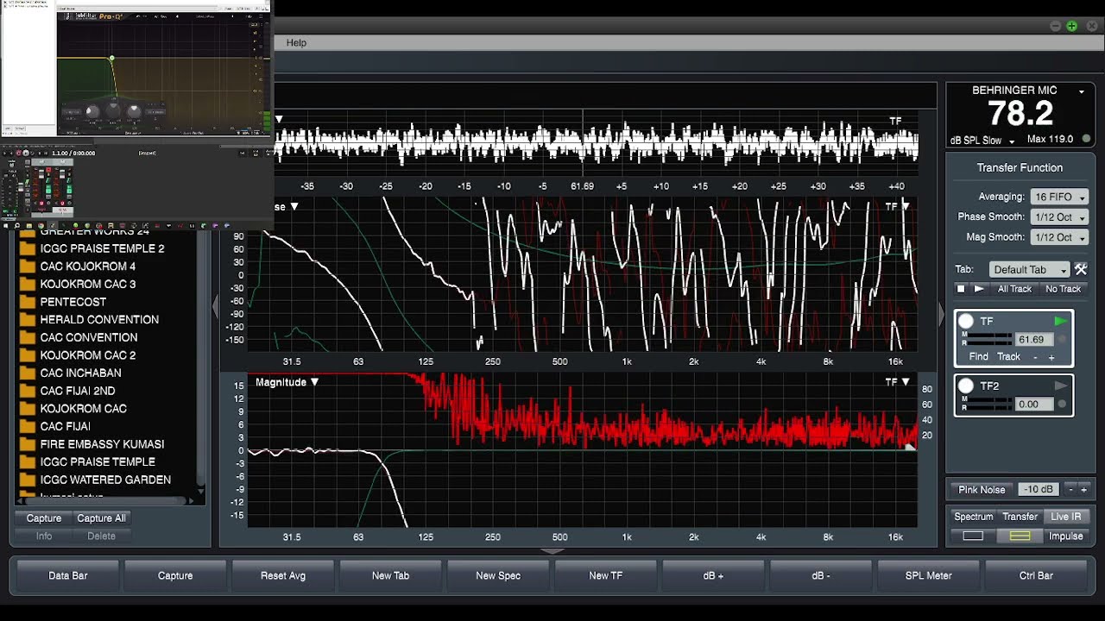Enable All Track for measurements
The image size is (1105, 621).
1014,289
